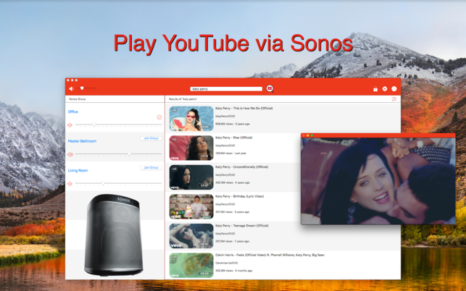Set the Office room volume slider
This screenshot has width=466, height=291.
click(x=118, y=125)
